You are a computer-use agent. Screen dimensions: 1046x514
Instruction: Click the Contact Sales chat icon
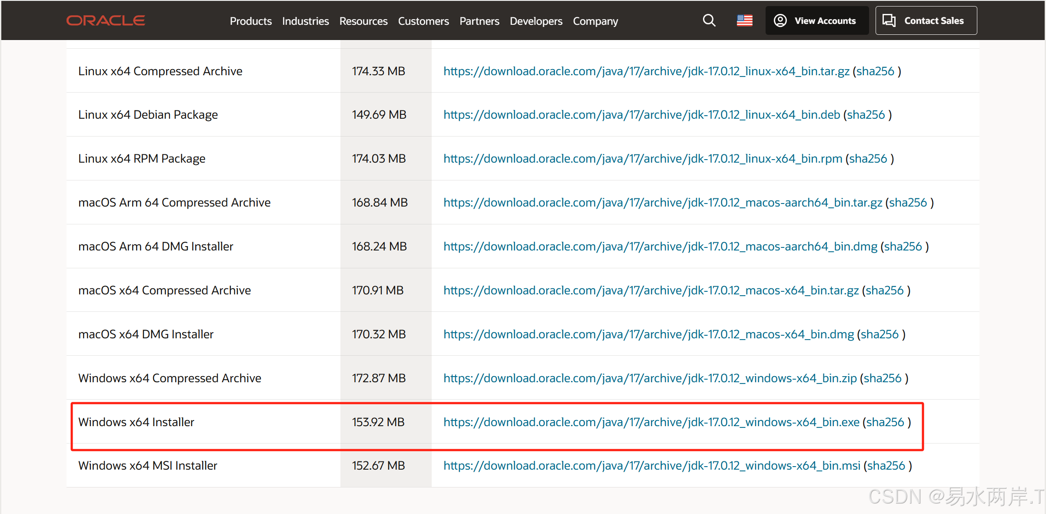point(889,20)
